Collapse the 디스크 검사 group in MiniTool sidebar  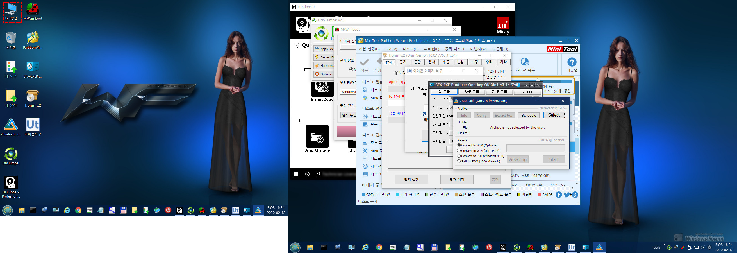point(372,135)
